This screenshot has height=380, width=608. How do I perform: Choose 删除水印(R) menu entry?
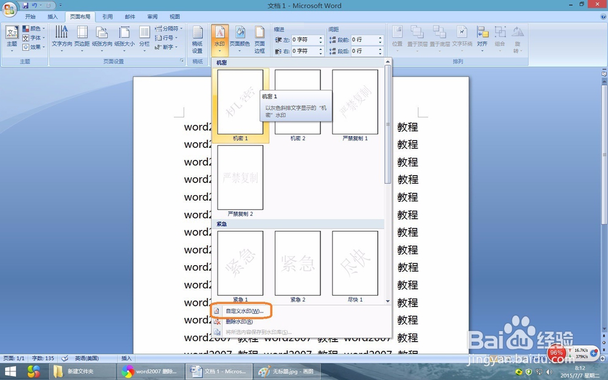(239, 322)
